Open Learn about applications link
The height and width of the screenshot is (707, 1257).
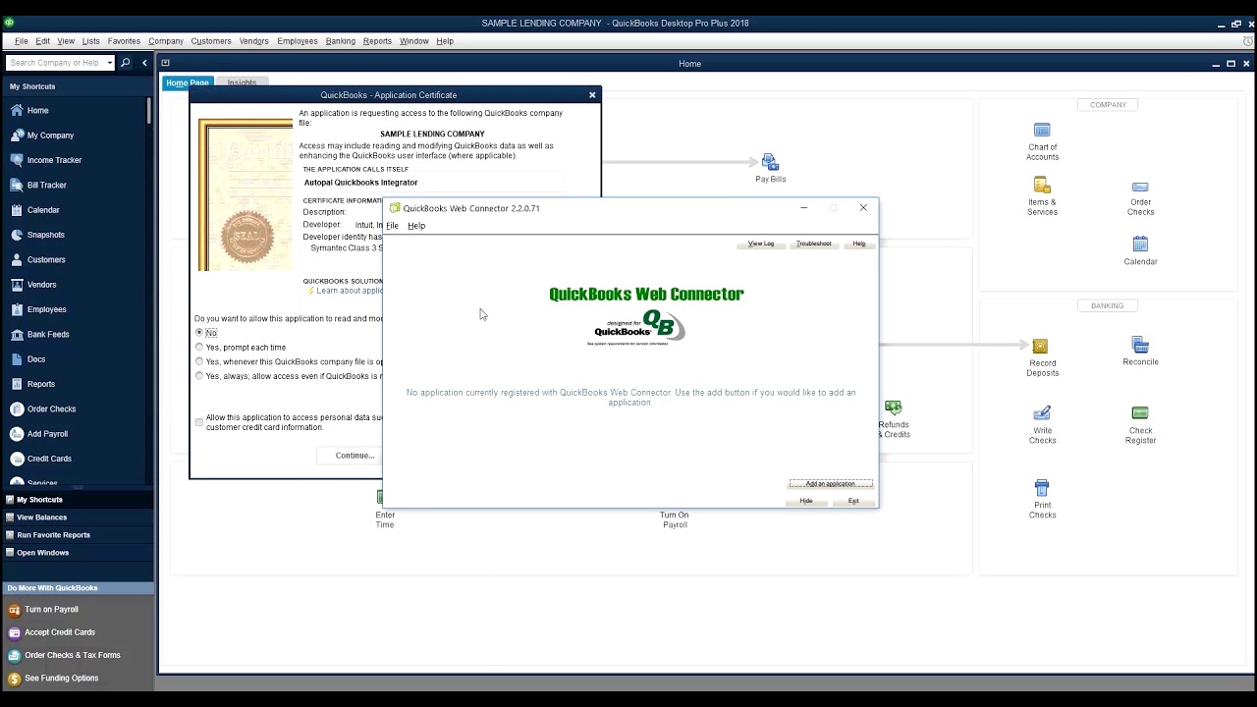click(350, 291)
